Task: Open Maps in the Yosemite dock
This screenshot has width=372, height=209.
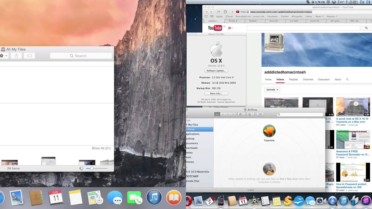Action: click(x=95, y=198)
